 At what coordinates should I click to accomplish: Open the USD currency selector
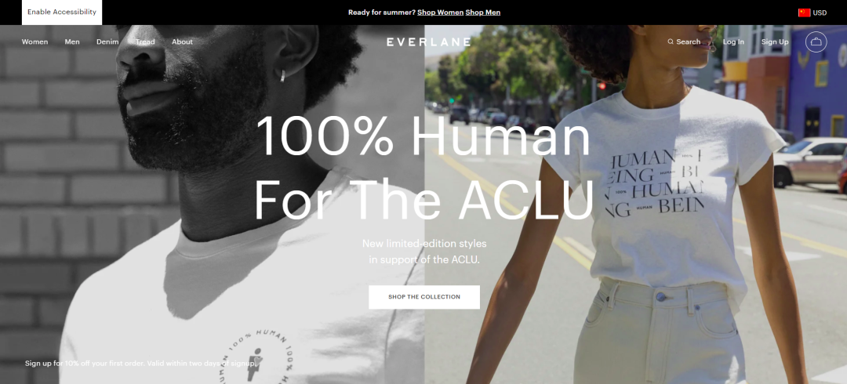point(820,13)
